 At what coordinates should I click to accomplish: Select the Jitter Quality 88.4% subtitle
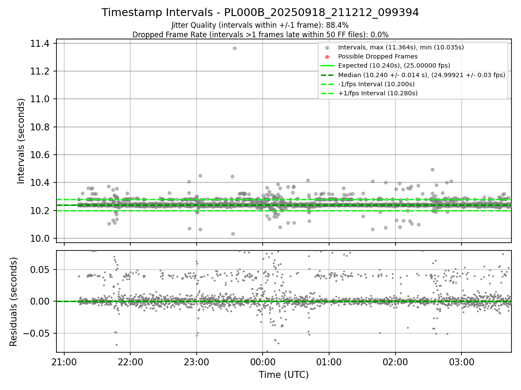pyautogui.click(x=260, y=25)
